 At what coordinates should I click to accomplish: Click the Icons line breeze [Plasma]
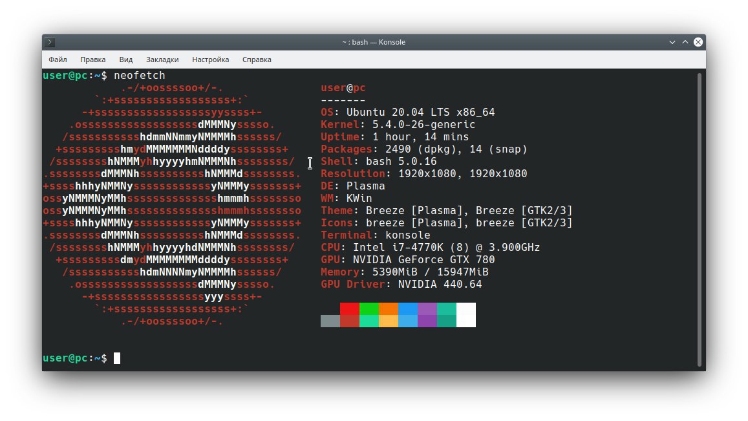coord(447,223)
